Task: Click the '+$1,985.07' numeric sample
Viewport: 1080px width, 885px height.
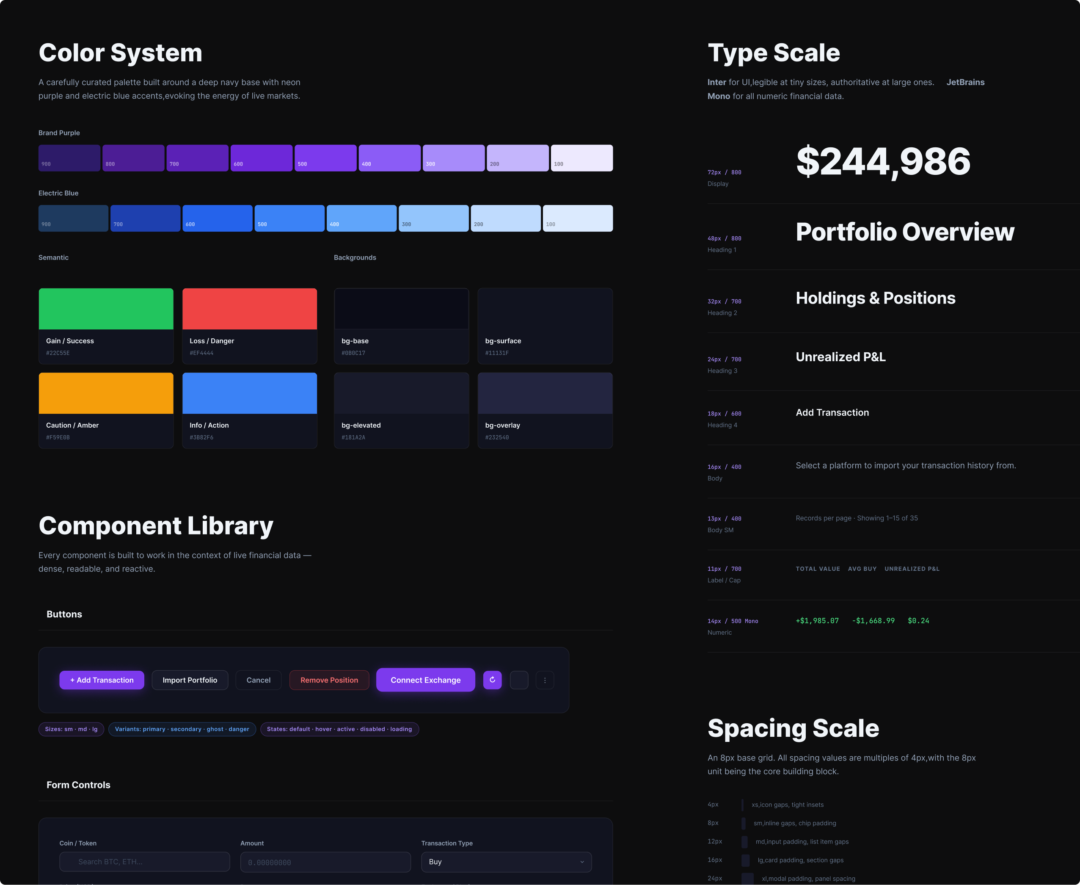Action: [817, 620]
